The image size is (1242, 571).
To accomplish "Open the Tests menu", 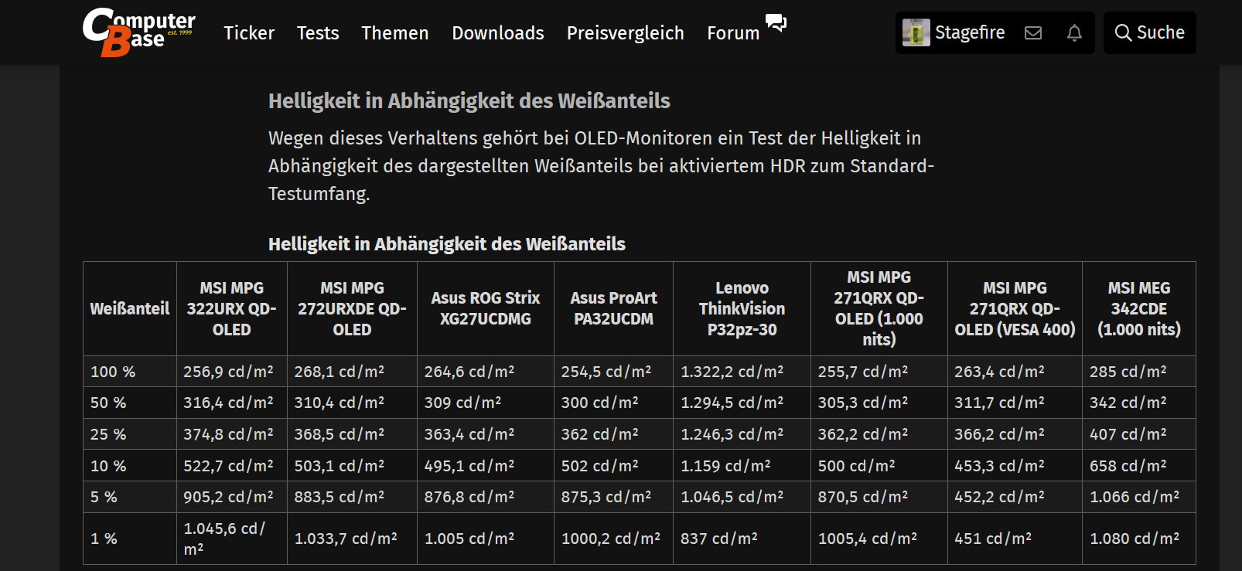I will pyautogui.click(x=317, y=33).
